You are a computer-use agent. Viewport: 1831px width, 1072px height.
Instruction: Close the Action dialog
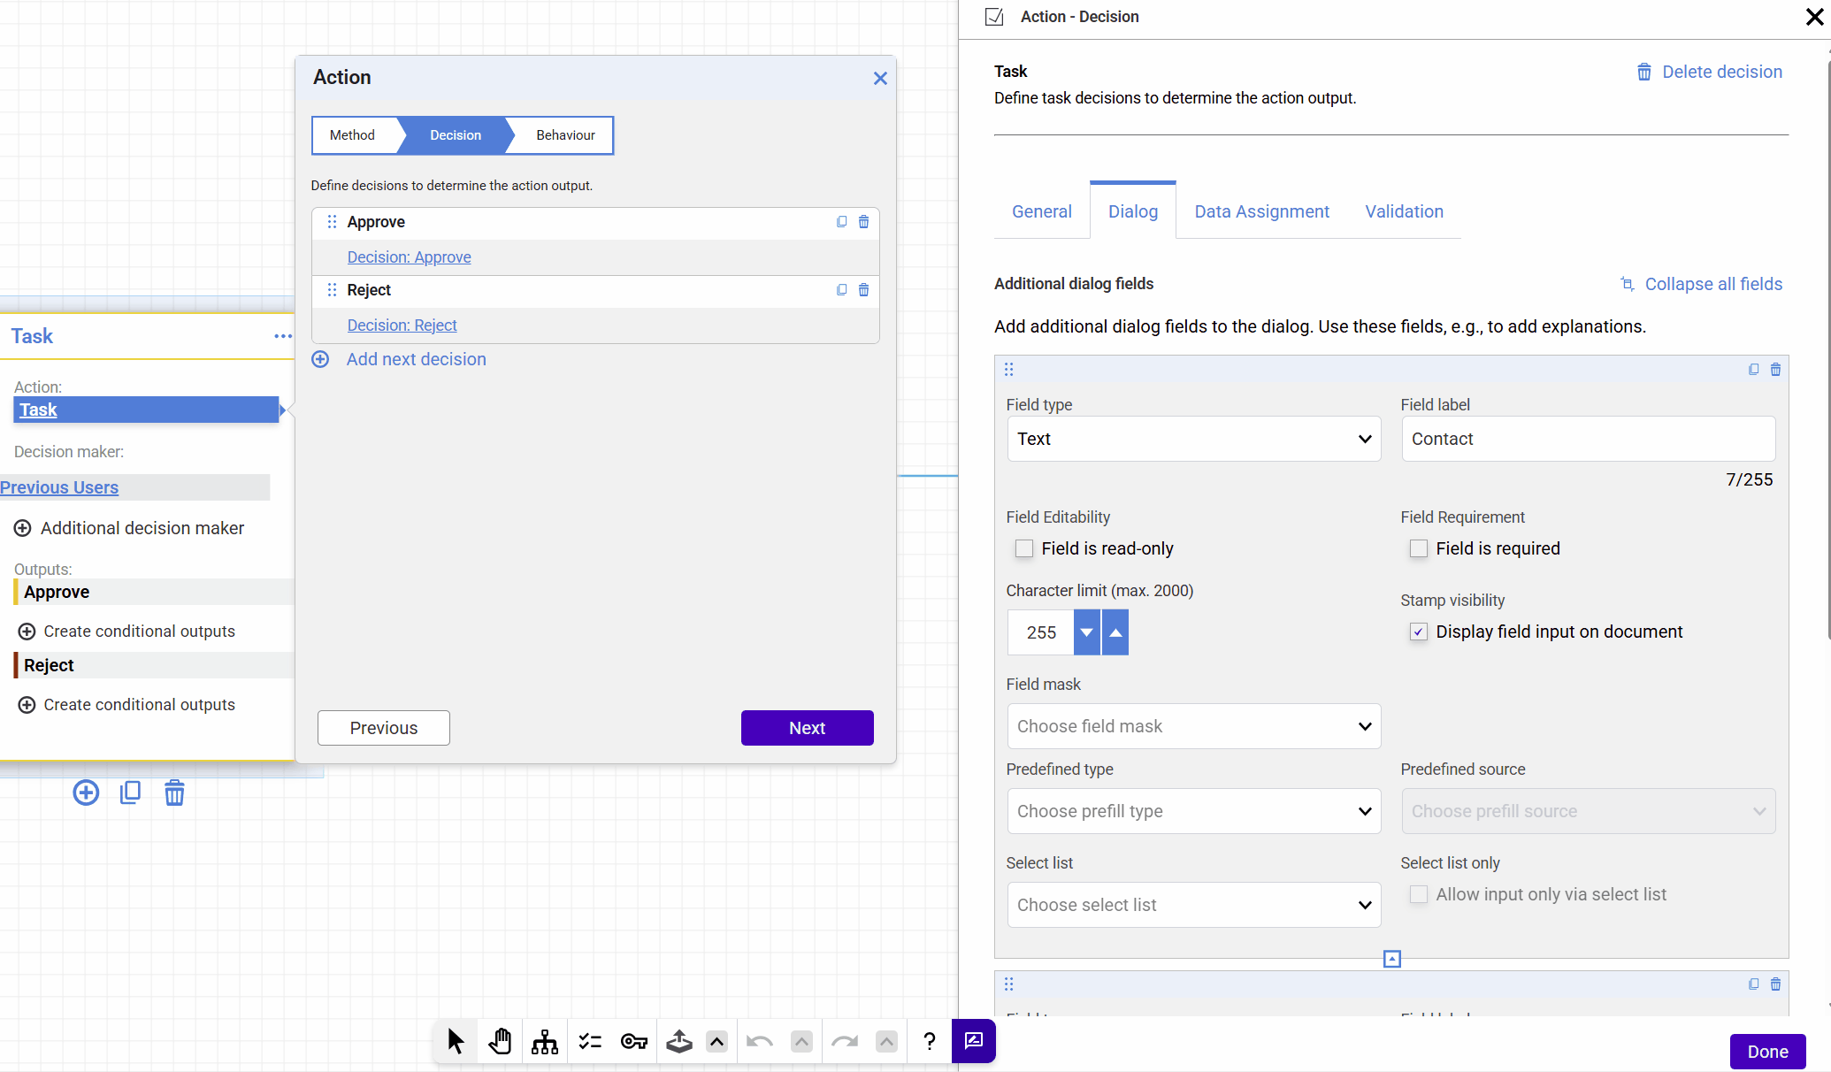coord(880,79)
